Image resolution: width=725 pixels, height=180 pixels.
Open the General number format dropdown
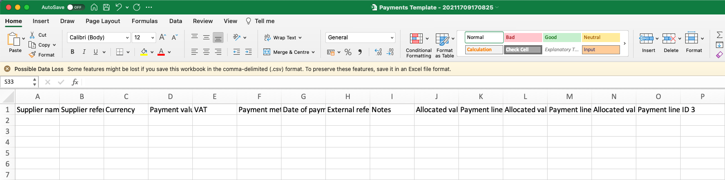(360, 38)
